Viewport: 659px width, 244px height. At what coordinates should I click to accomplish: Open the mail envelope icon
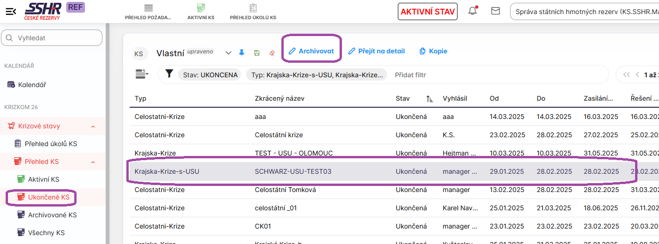pos(495,11)
